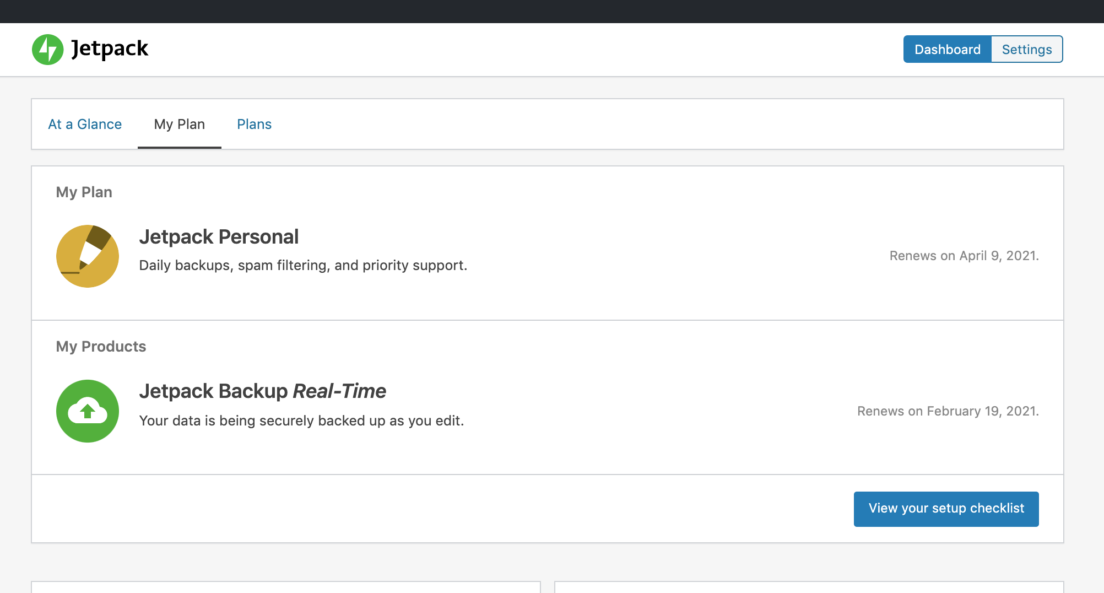Click 'Daily backups, spam filtering, and priority support.'
The image size is (1104, 593).
[303, 266]
